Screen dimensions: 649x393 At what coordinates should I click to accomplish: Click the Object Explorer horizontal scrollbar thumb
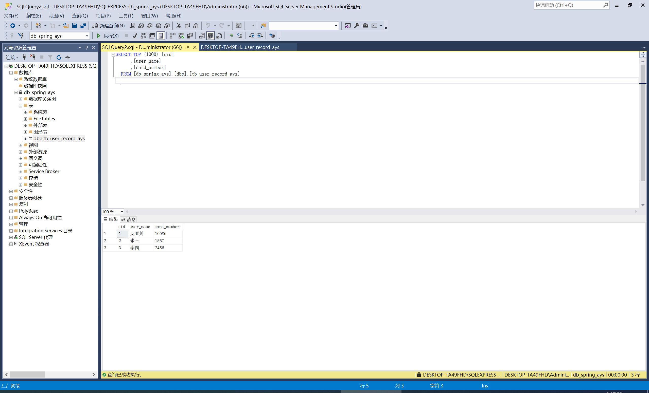[x=27, y=374]
